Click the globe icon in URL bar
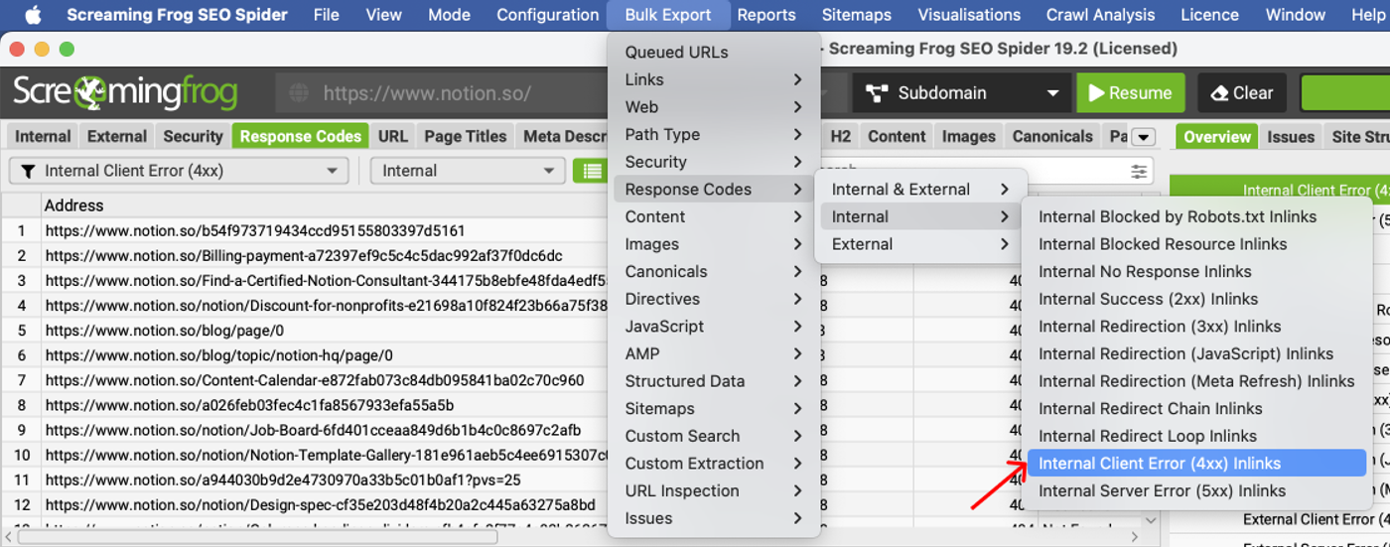This screenshot has width=1390, height=547. [x=299, y=93]
